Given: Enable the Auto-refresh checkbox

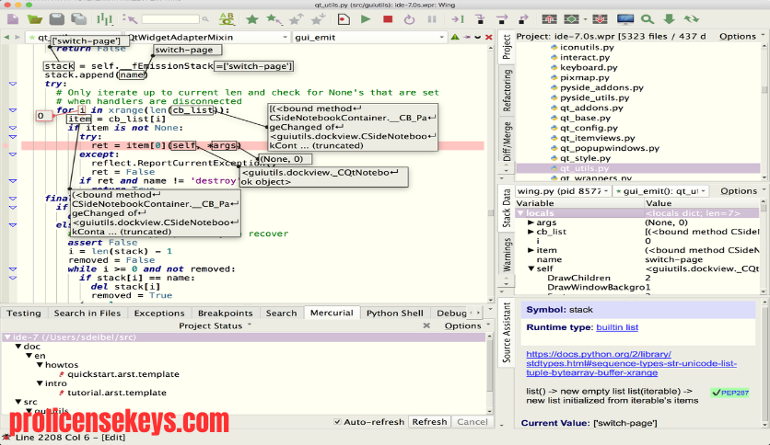Looking at the screenshot, I should click(x=337, y=422).
